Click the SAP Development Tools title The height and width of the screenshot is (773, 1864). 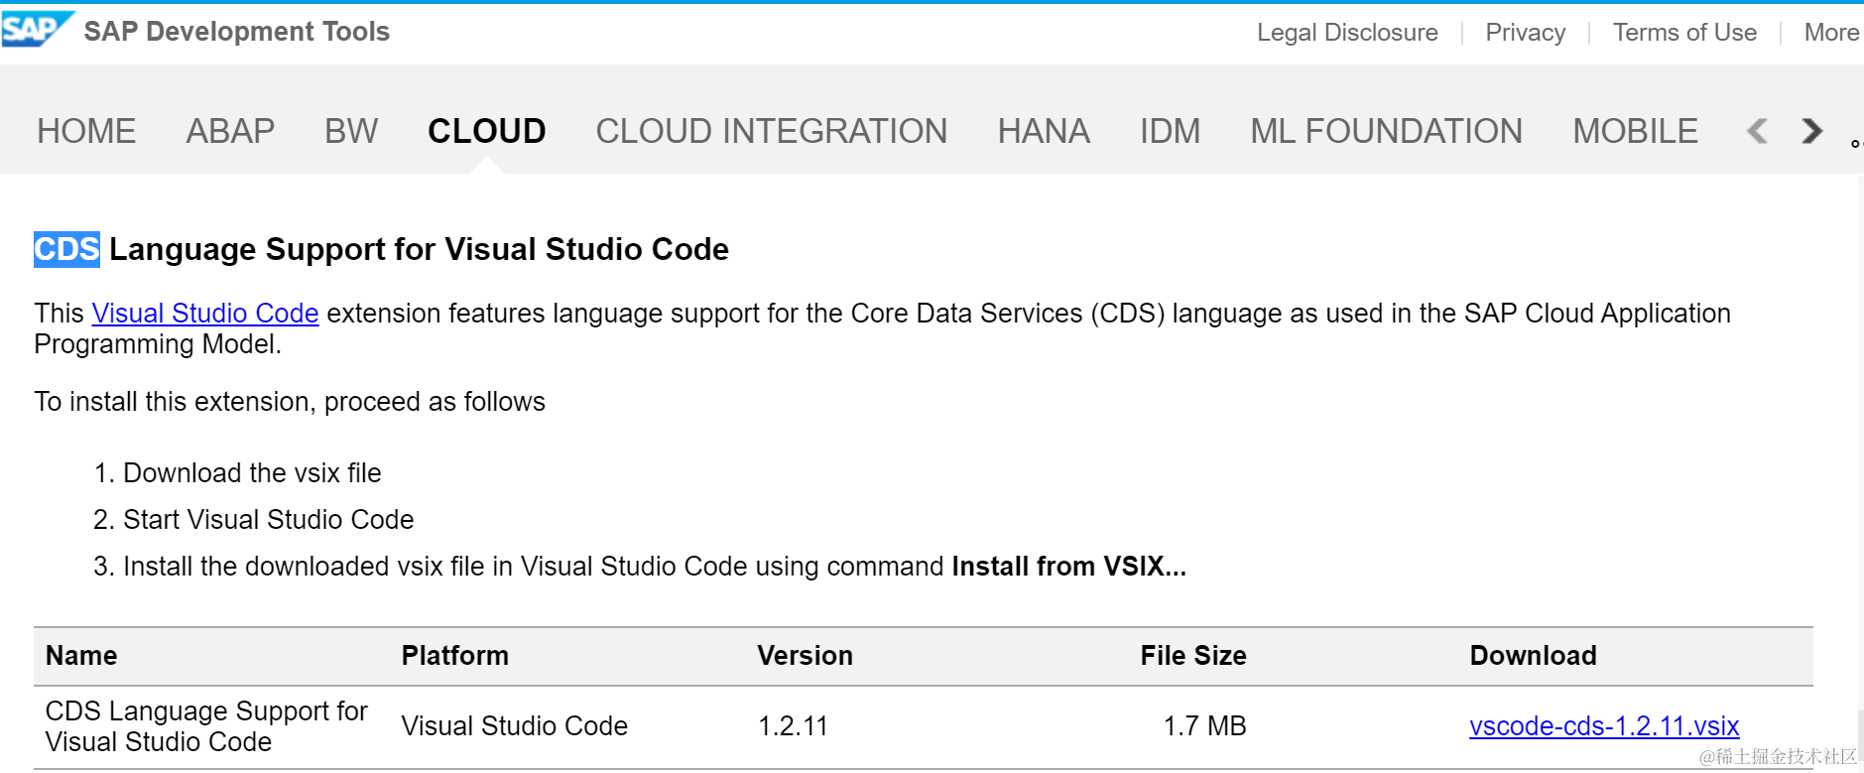click(x=236, y=32)
